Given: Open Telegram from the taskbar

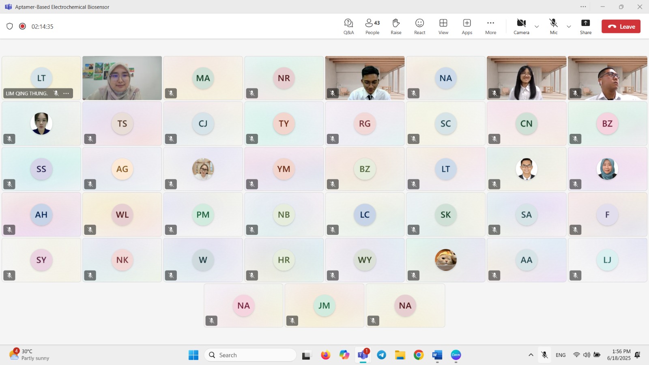Looking at the screenshot, I should point(382,355).
